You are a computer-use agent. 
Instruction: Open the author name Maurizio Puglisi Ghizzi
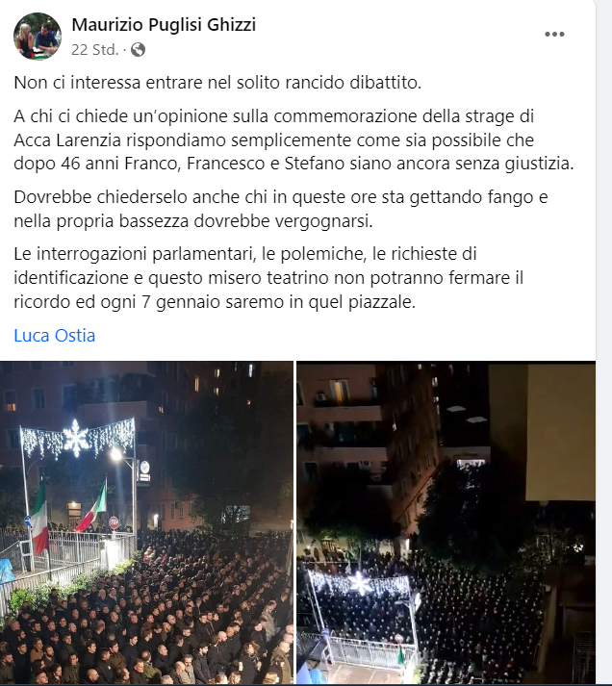tap(164, 24)
